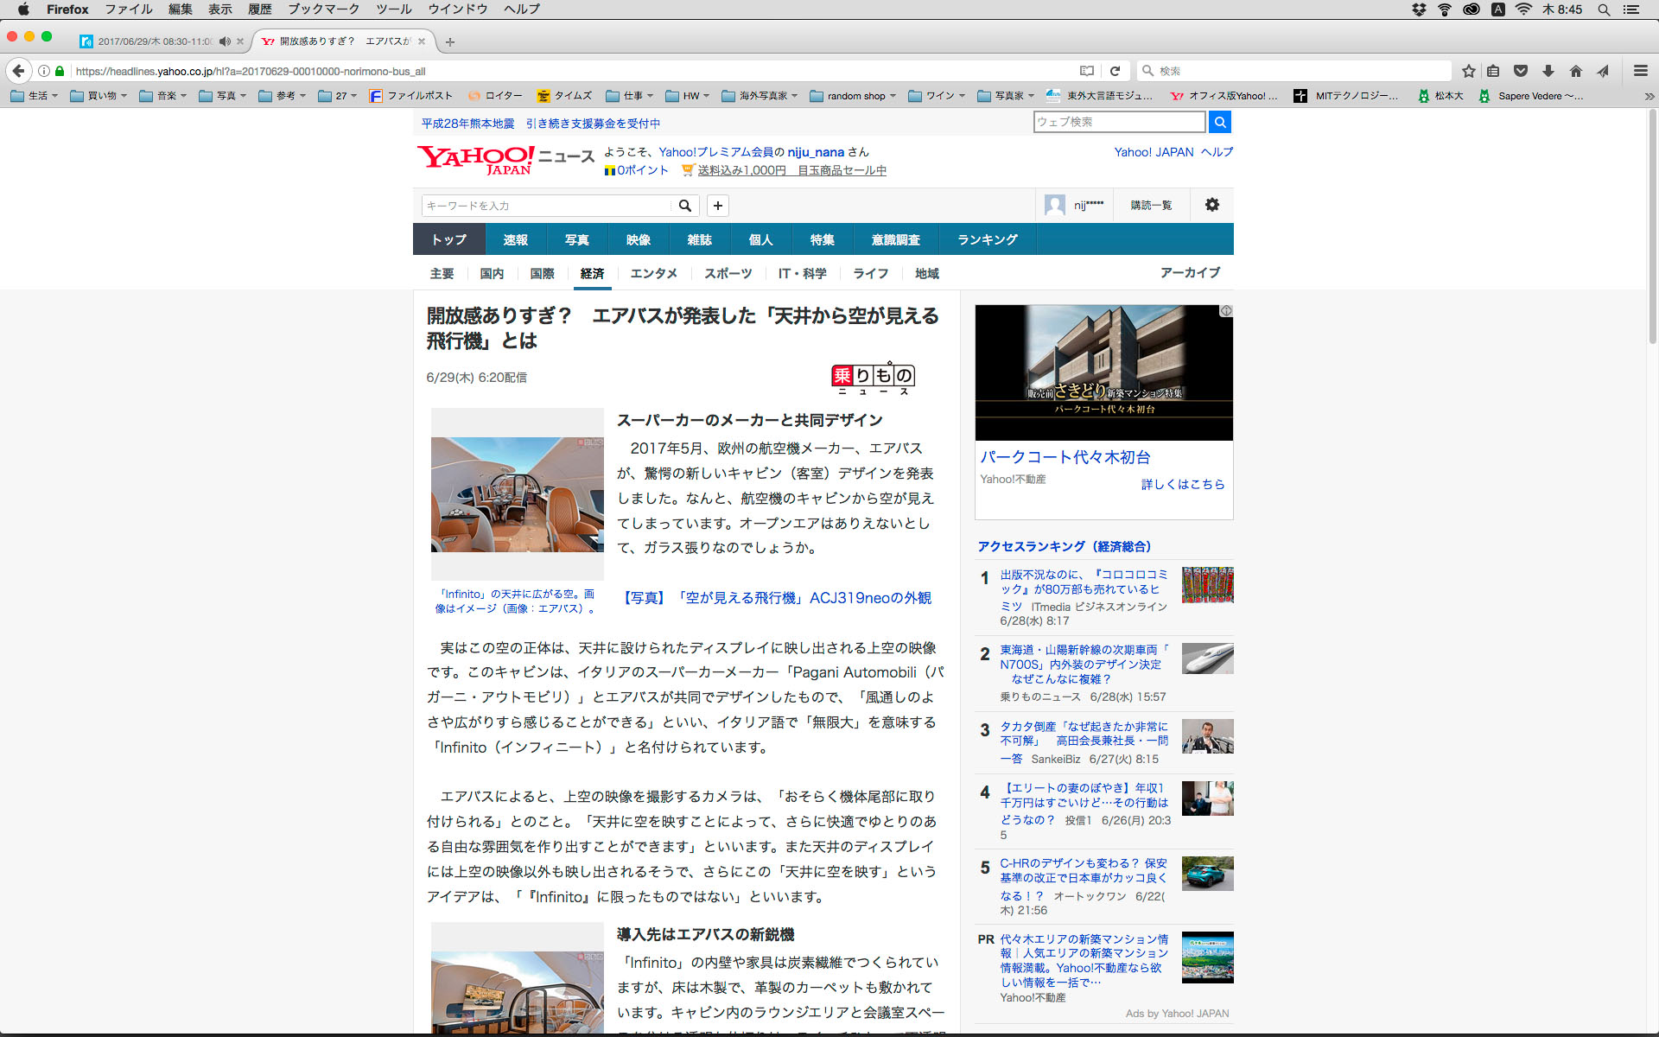Select the IT・科学 category tab
This screenshot has width=1659, height=1037.
coord(802,273)
